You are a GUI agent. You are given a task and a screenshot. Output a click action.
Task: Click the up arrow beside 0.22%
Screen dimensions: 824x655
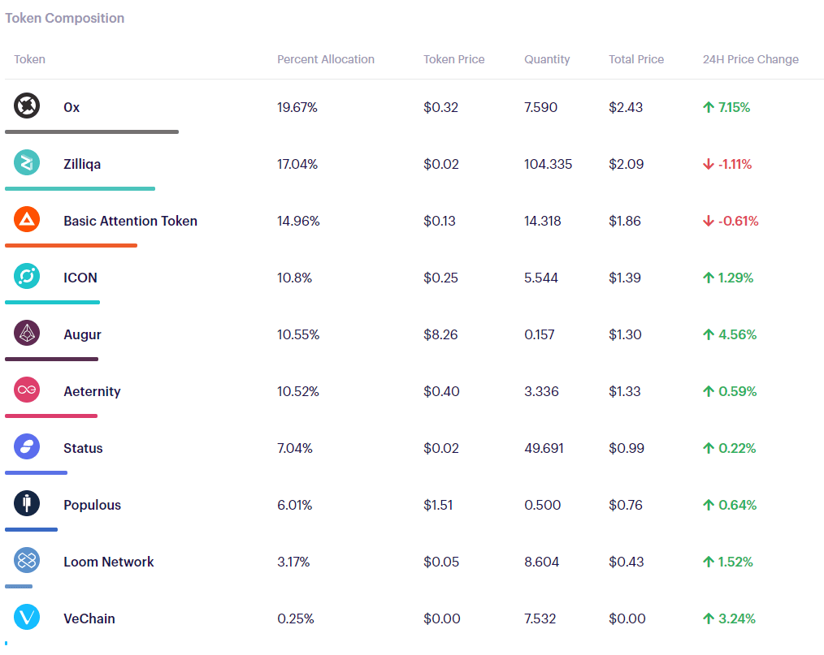709,448
